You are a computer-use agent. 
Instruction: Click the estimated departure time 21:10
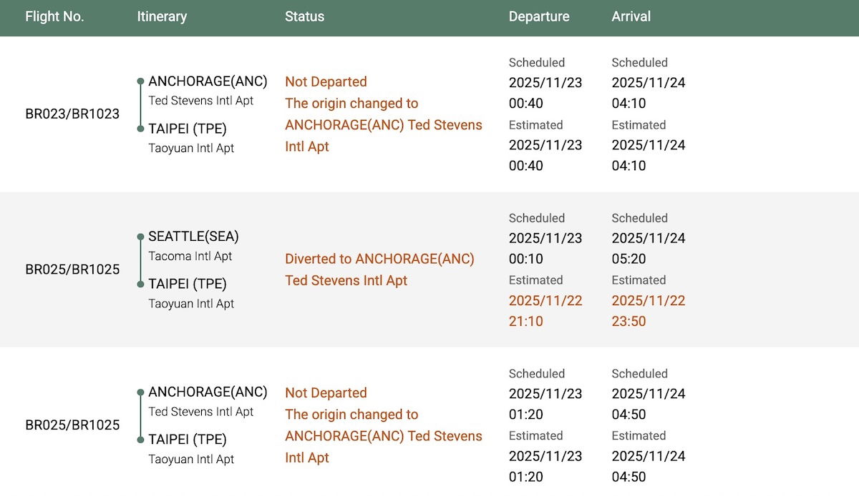point(526,322)
